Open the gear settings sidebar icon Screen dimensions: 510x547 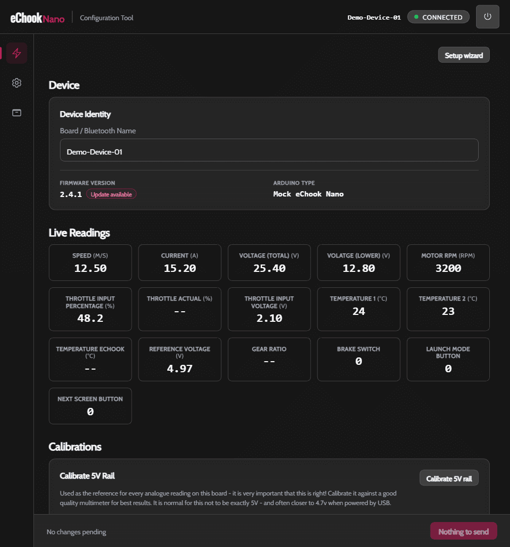(x=17, y=83)
